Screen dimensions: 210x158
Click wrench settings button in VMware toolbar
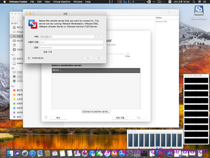(x=175, y=12)
